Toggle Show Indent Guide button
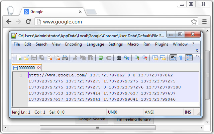 pos(189,58)
